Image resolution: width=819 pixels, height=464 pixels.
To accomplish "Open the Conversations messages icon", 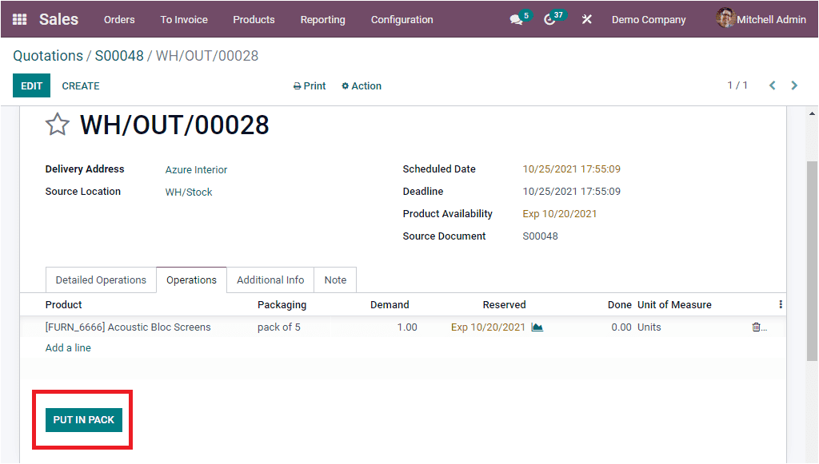I will [x=515, y=18].
